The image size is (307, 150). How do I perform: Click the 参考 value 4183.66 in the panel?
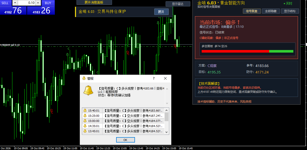pos(262,66)
